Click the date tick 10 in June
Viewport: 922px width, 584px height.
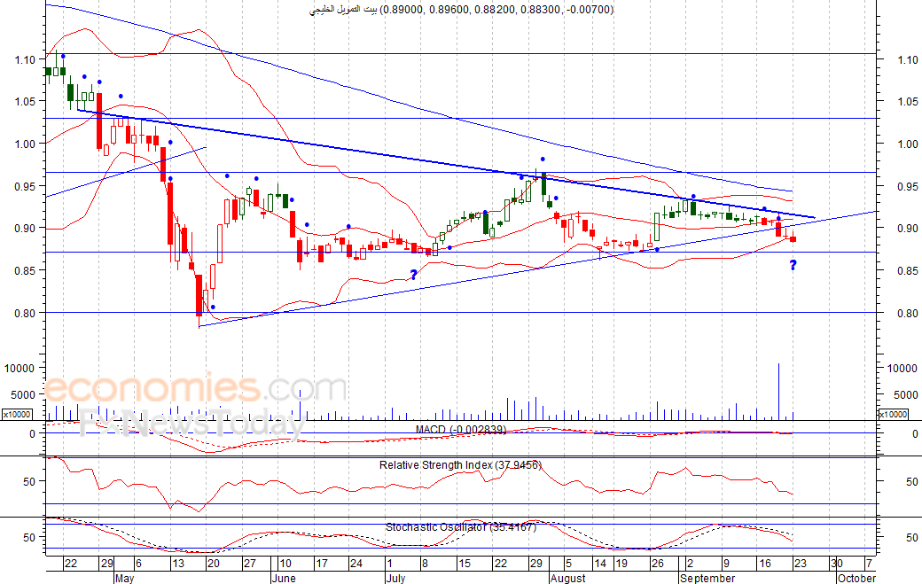coord(285,564)
